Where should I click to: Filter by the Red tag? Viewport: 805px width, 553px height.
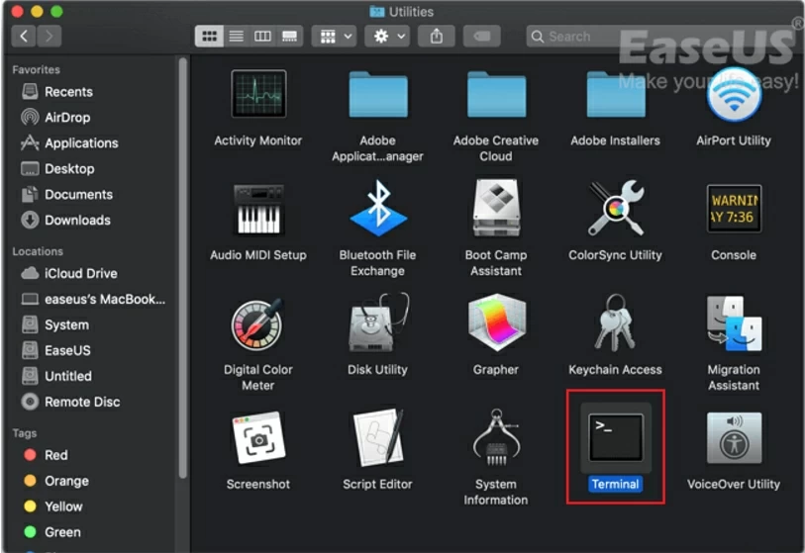(55, 455)
